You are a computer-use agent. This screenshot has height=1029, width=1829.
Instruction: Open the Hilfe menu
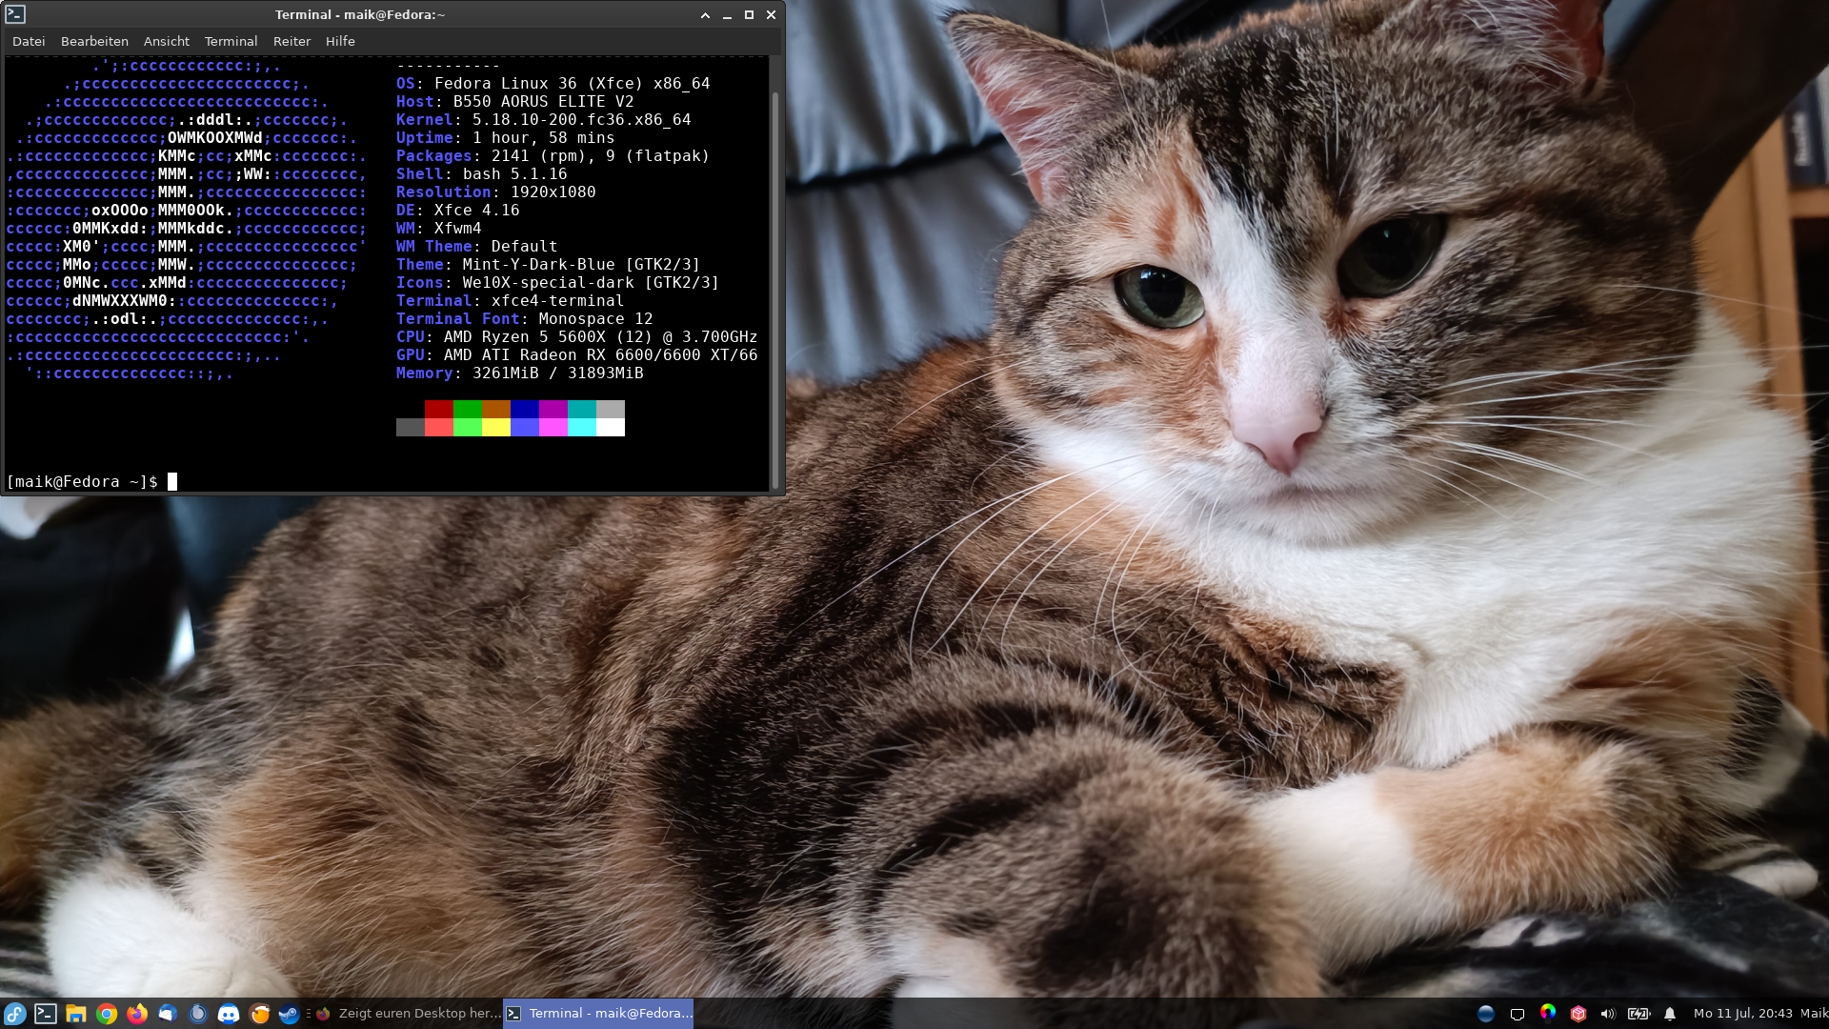point(340,41)
